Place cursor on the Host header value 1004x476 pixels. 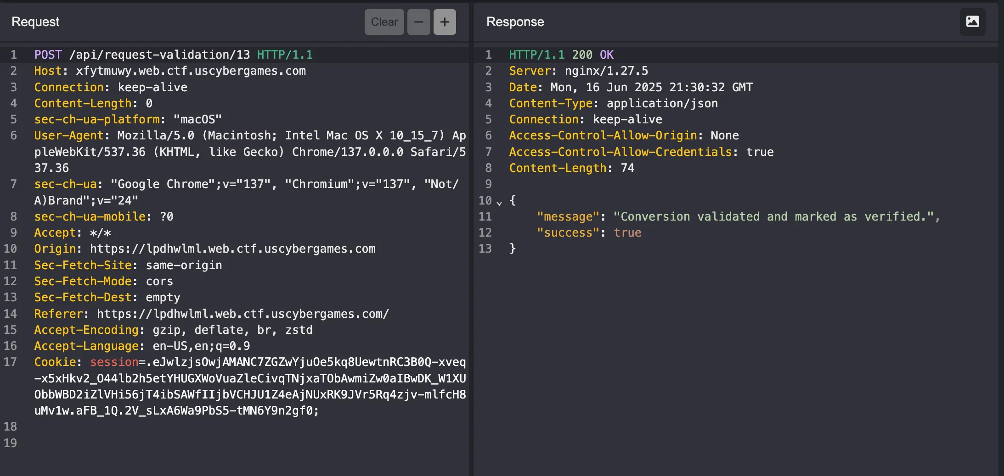191,71
